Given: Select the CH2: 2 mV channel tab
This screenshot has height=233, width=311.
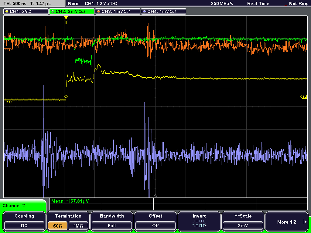Looking at the screenshot, I should [72, 11].
